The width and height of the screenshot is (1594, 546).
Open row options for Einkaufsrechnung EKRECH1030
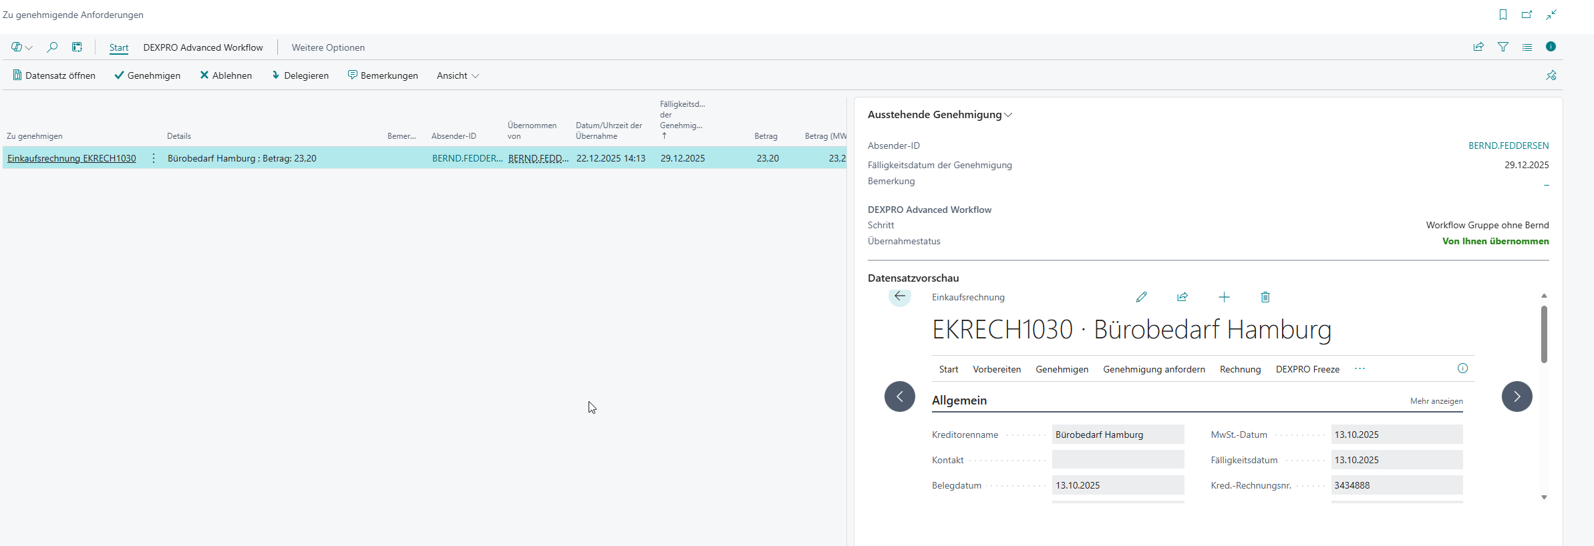(x=154, y=158)
